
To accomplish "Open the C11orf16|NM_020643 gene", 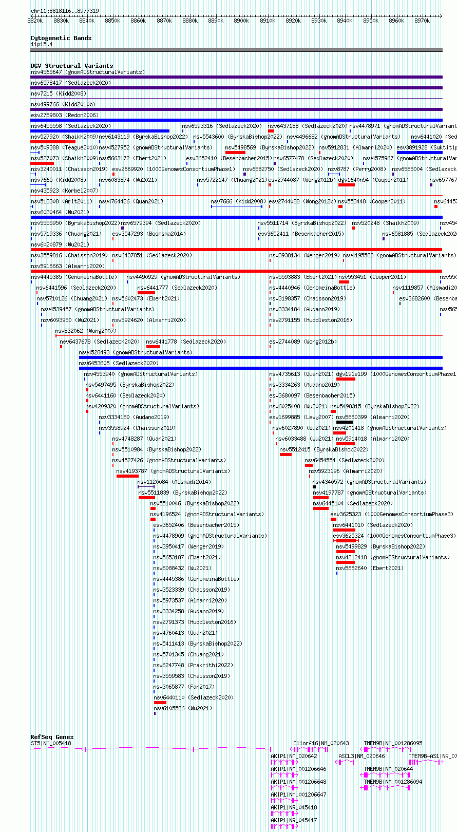I will click(x=310, y=749).
